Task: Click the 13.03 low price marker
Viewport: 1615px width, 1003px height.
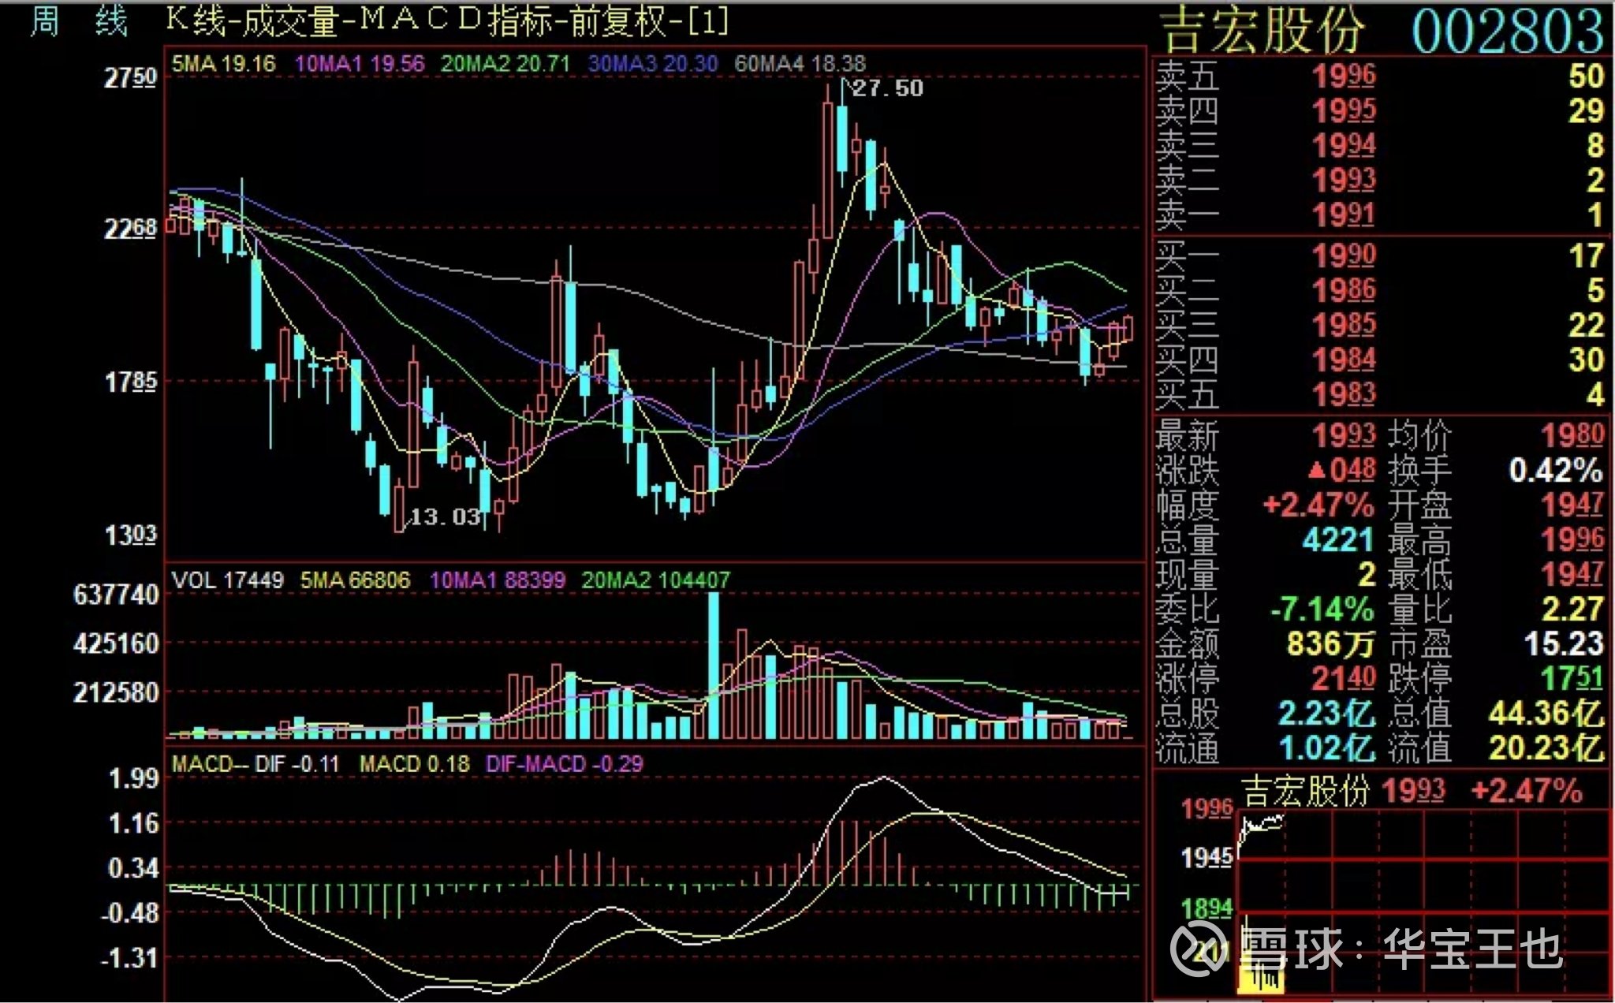Action: [x=445, y=517]
